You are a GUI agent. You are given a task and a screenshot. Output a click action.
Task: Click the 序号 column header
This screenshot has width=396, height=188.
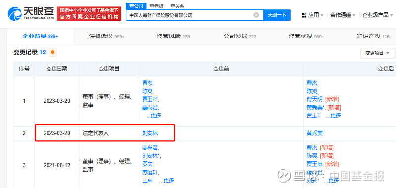(x=24, y=69)
